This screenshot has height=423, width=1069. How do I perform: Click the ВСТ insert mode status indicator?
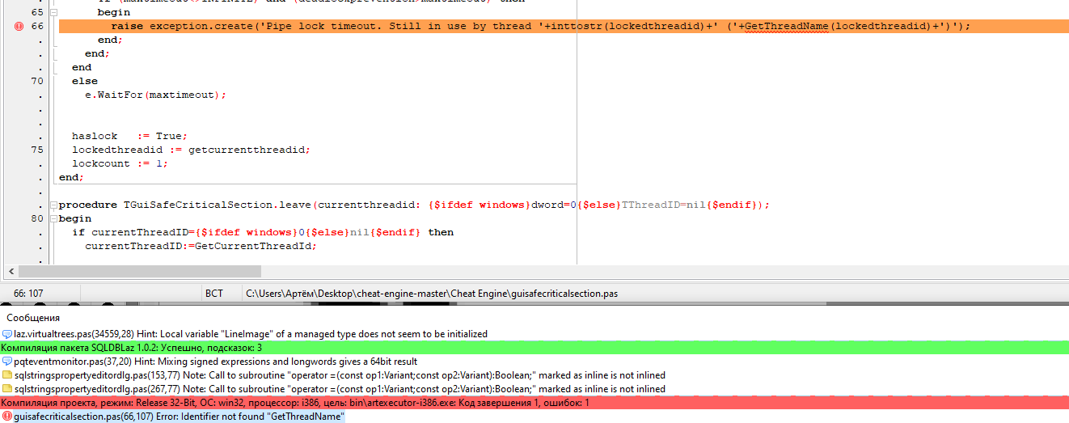point(214,294)
